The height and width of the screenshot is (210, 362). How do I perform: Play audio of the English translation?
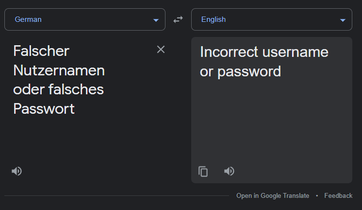(x=229, y=171)
